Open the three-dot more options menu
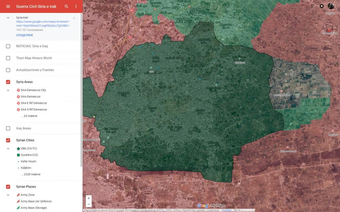 tap(76, 6)
